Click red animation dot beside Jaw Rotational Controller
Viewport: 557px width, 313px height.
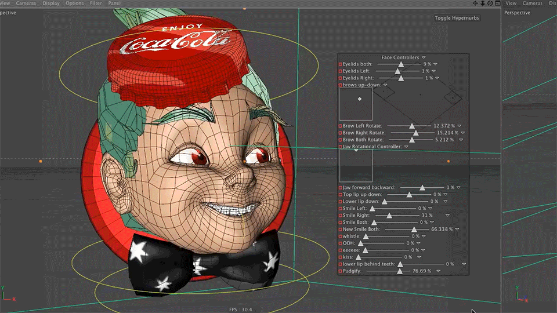click(341, 147)
